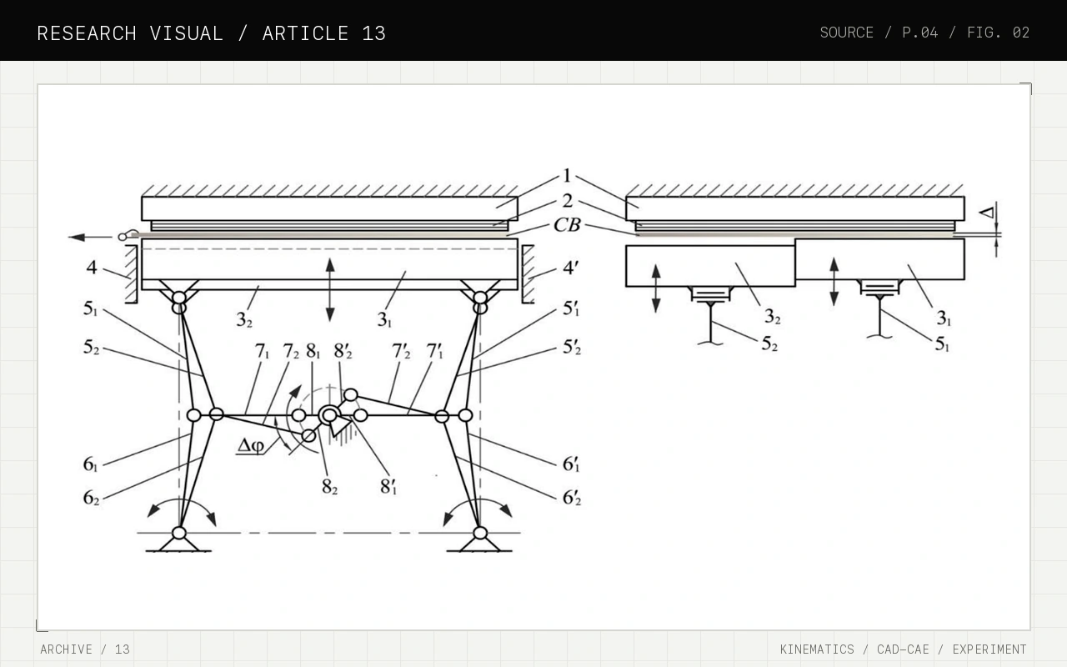The width and height of the screenshot is (1067, 667).
Task: Click the 7′₁ linkage label
Action: tap(434, 352)
